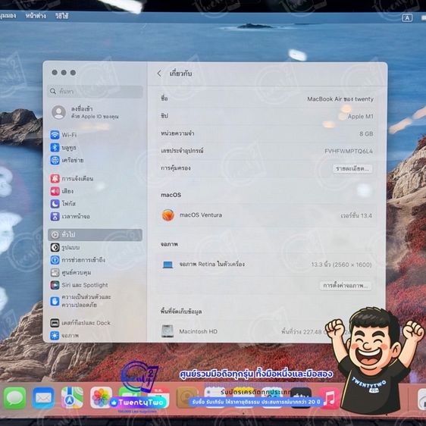The width and height of the screenshot is (426, 426).
Task: Open Accessibility (การช่วยการเข้าถึง) settings
Action: (x=78, y=260)
